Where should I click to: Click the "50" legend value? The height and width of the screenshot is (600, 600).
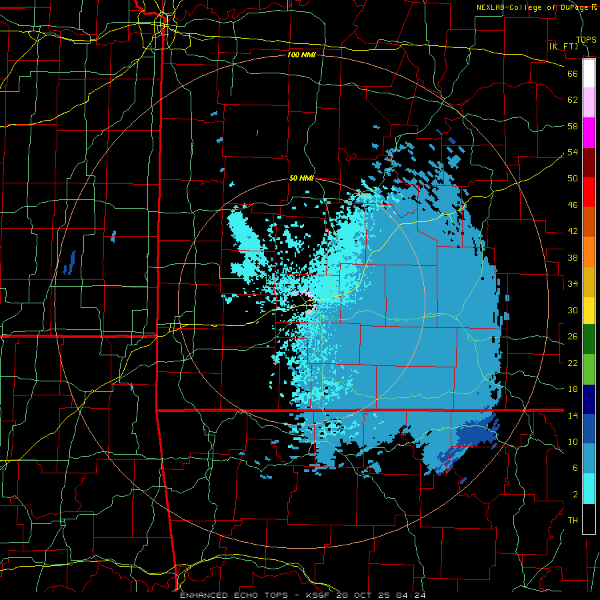(x=573, y=178)
